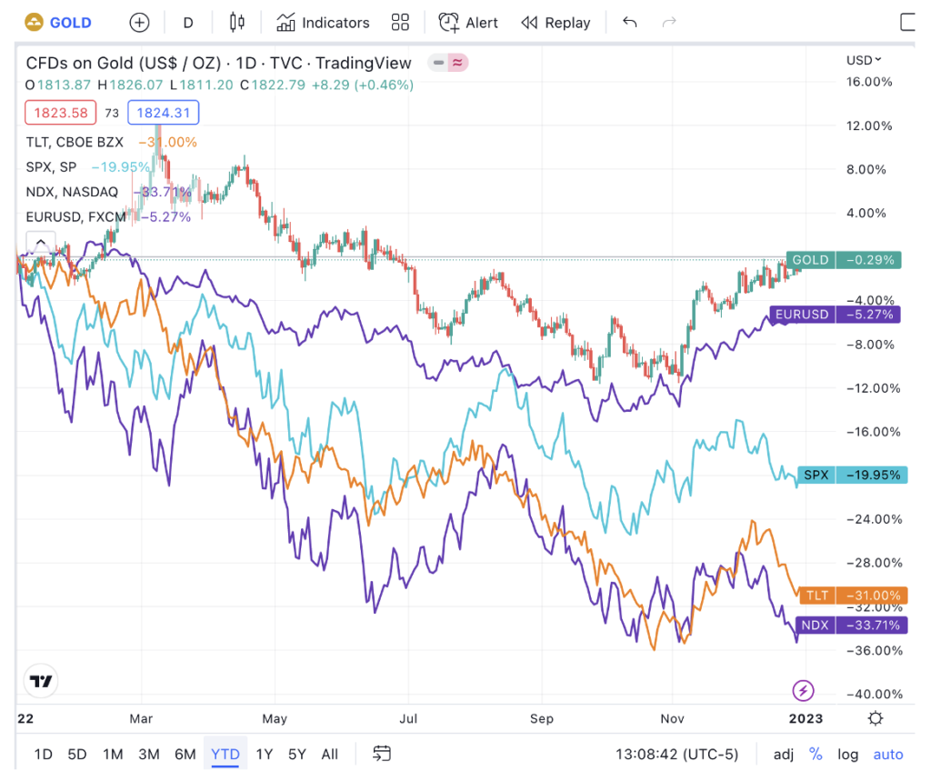The height and width of the screenshot is (771, 931).
Task: Select the 1Y date range tab
Action: (264, 754)
